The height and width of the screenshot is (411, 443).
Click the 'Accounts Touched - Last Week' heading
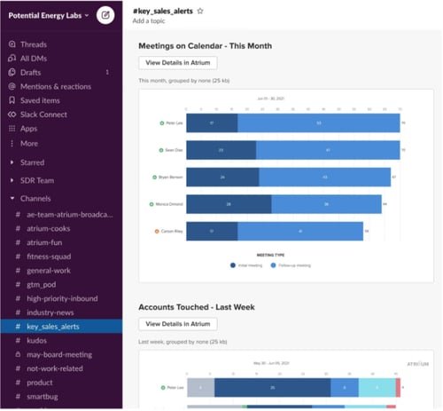pyautogui.click(x=197, y=307)
